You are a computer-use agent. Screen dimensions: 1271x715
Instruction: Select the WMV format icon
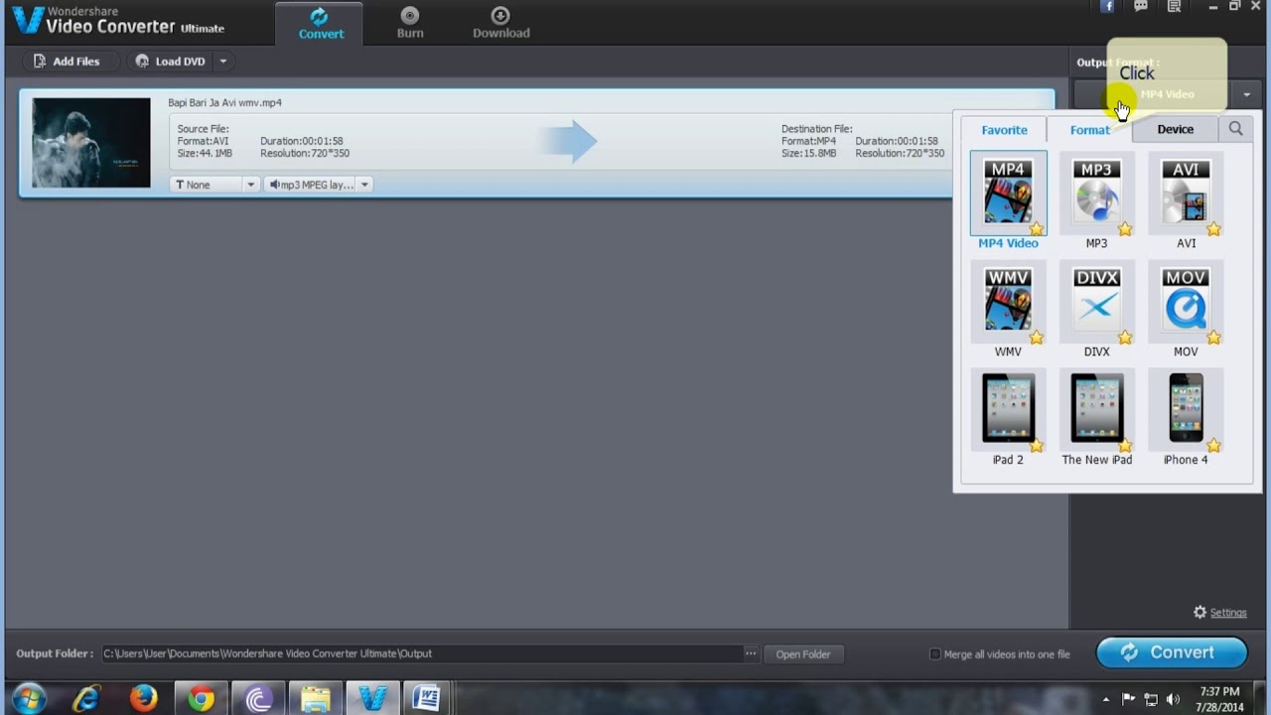point(1008,301)
